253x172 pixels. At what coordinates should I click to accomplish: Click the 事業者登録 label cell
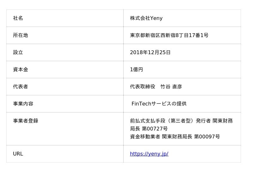pos(26,121)
